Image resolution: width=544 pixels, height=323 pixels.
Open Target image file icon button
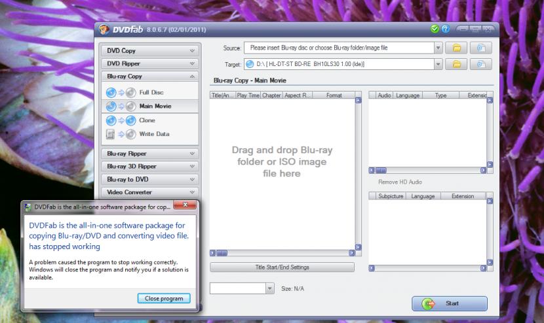tap(481, 64)
